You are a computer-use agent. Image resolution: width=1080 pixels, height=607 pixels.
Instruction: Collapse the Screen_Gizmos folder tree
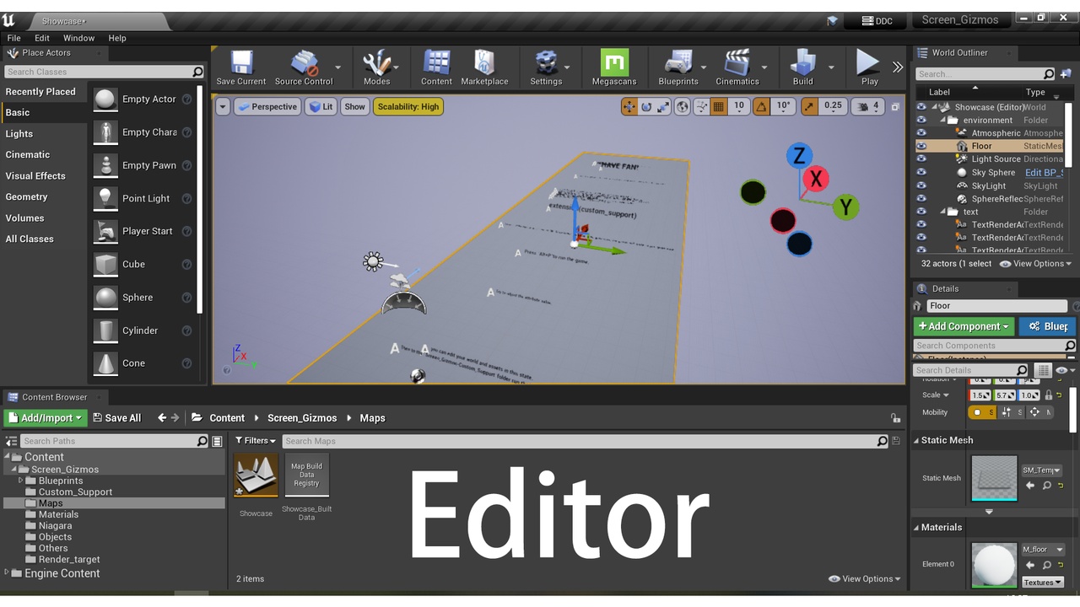click(14, 470)
